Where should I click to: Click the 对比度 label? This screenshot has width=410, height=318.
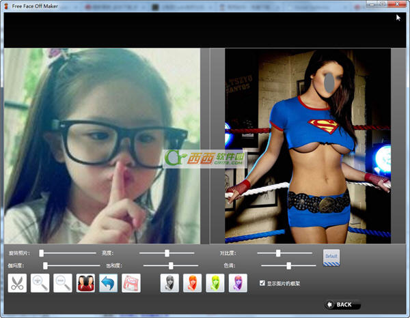(228, 253)
